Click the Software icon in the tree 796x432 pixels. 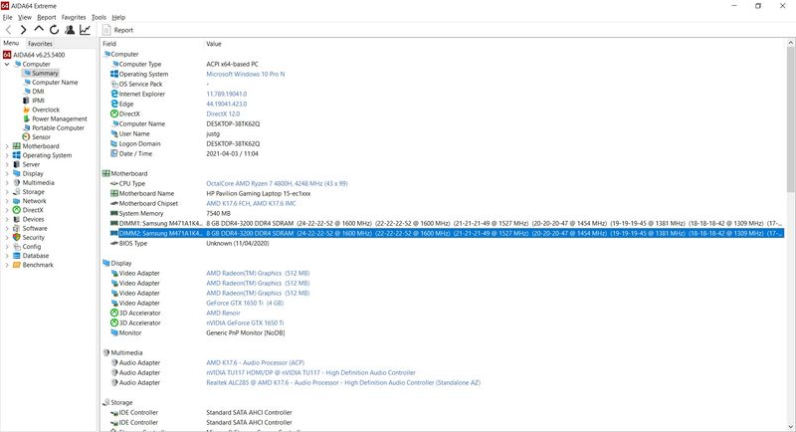(x=16, y=228)
